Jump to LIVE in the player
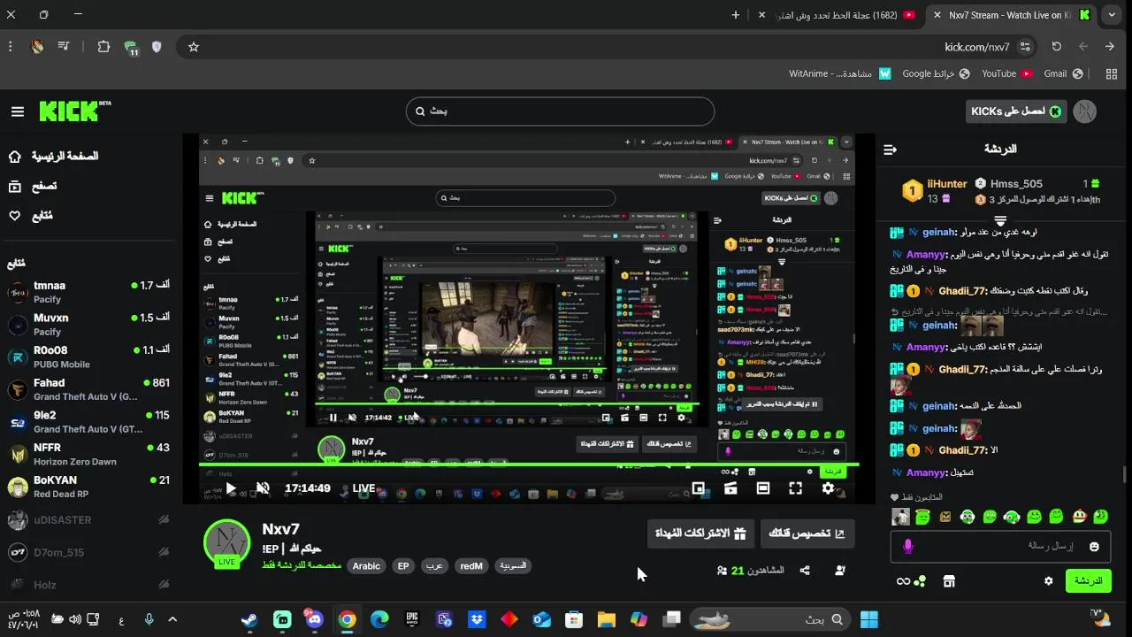The height and width of the screenshot is (637, 1132). (363, 488)
